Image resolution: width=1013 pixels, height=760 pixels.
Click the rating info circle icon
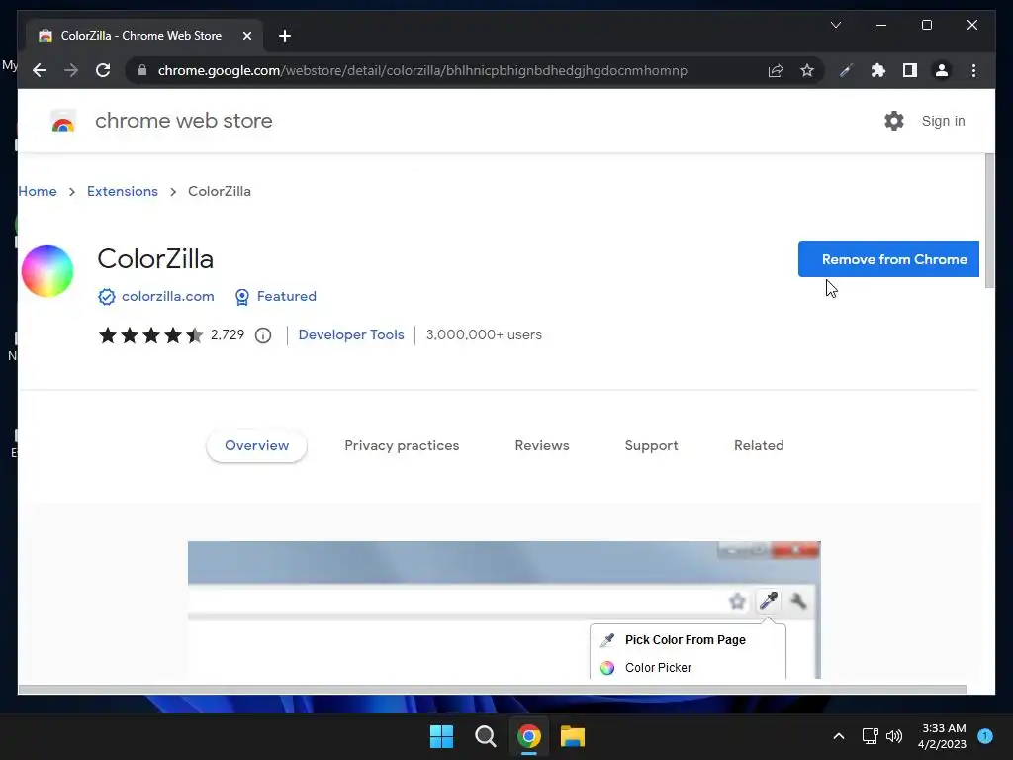click(263, 335)
